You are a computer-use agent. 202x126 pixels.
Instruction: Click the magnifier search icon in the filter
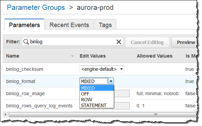[x=26, y=42]
